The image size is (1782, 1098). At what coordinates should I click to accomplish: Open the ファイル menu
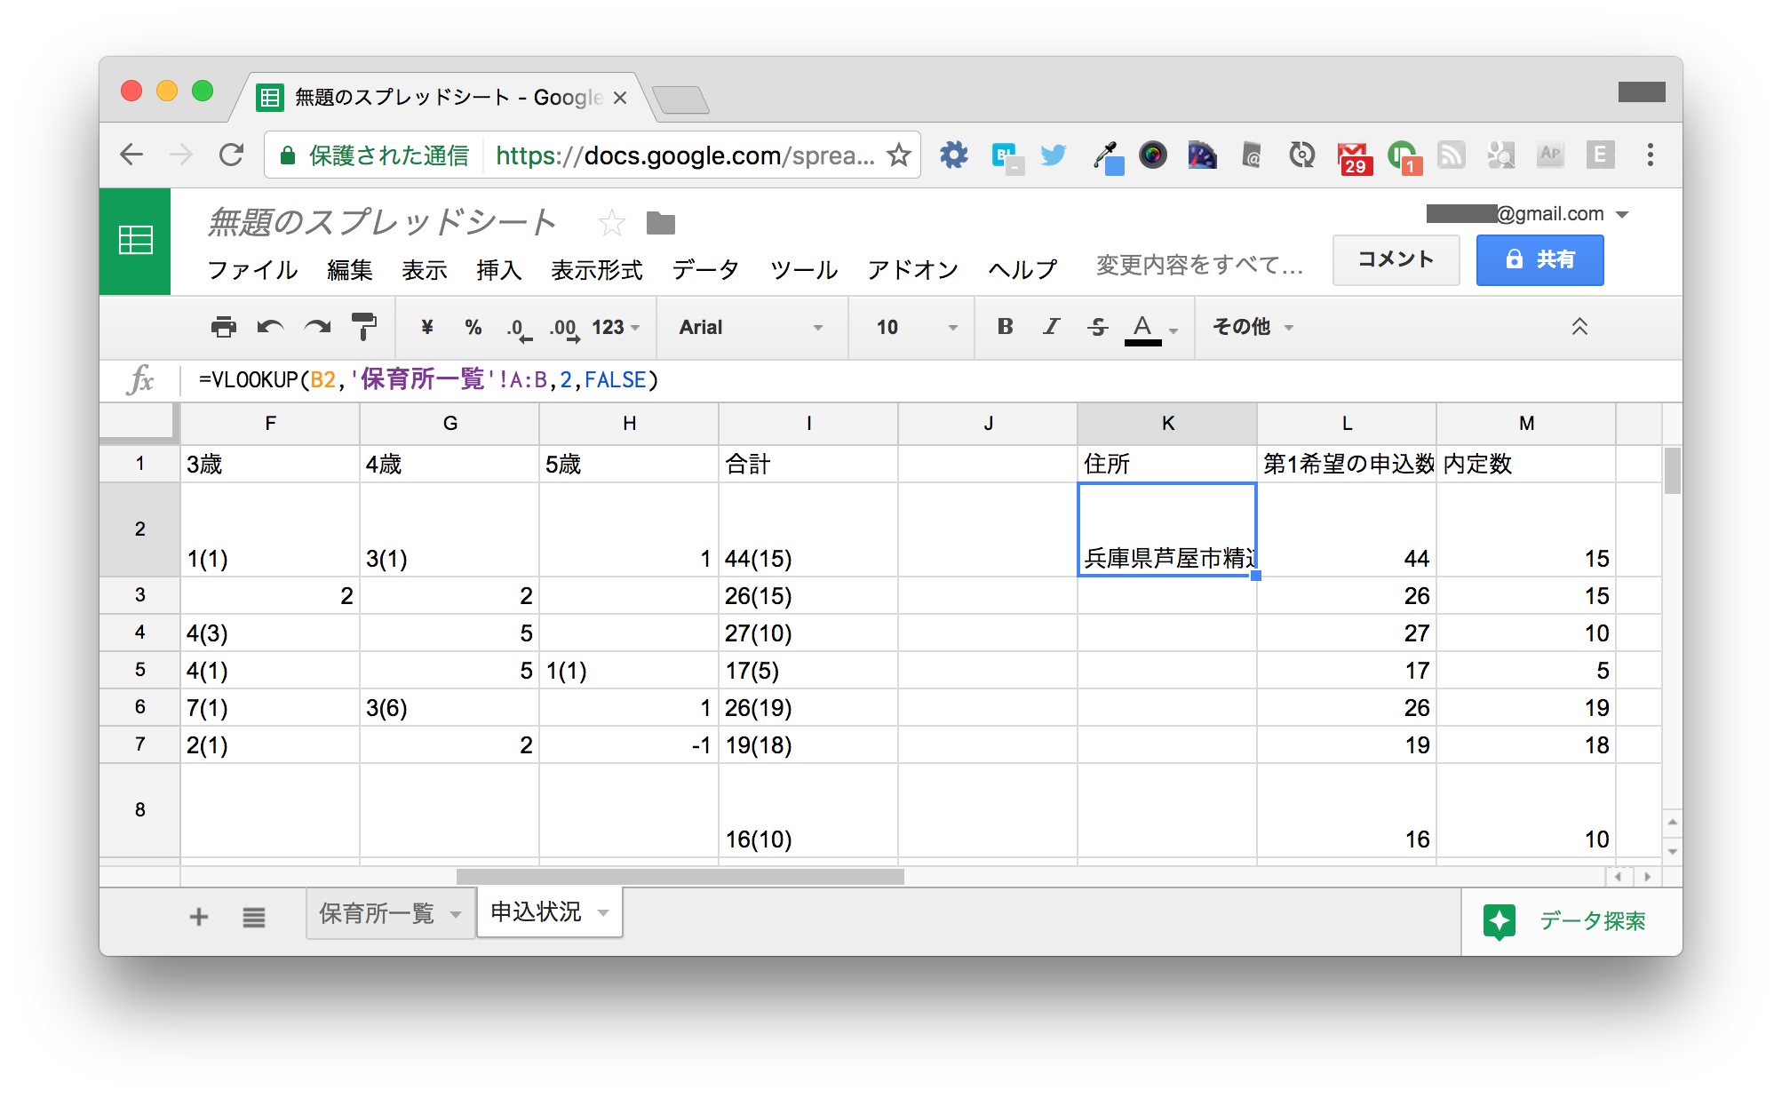pos(252,269)
